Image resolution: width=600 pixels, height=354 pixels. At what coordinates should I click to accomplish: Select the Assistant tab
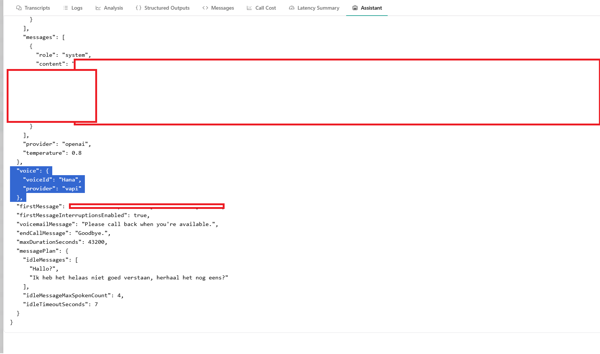pos(367,8)
